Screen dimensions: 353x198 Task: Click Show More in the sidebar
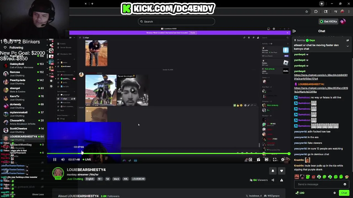pos(9,194)
